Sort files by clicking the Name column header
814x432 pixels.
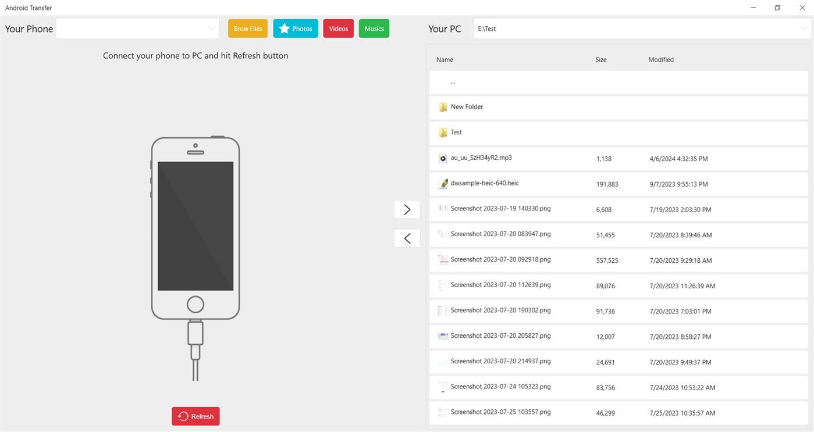445,59
